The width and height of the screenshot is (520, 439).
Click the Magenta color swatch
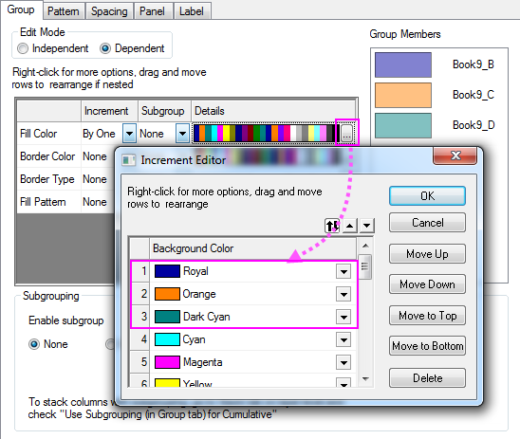tap(167, 362)
